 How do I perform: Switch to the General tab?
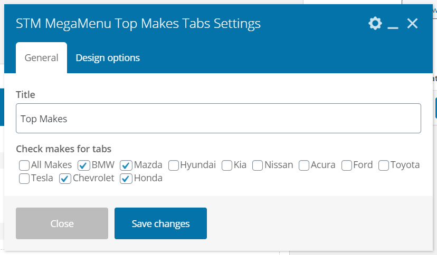point(41,58)
